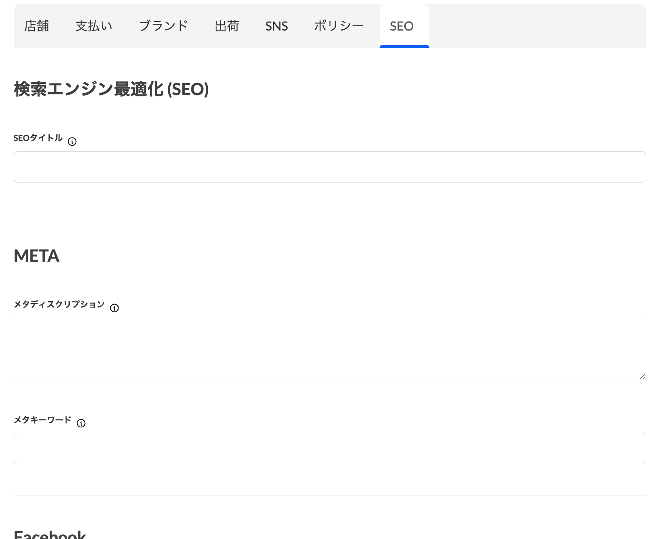The image size is (670, 539).
Task: Switch to the 店舗 tab
Action: coord(37,26)
